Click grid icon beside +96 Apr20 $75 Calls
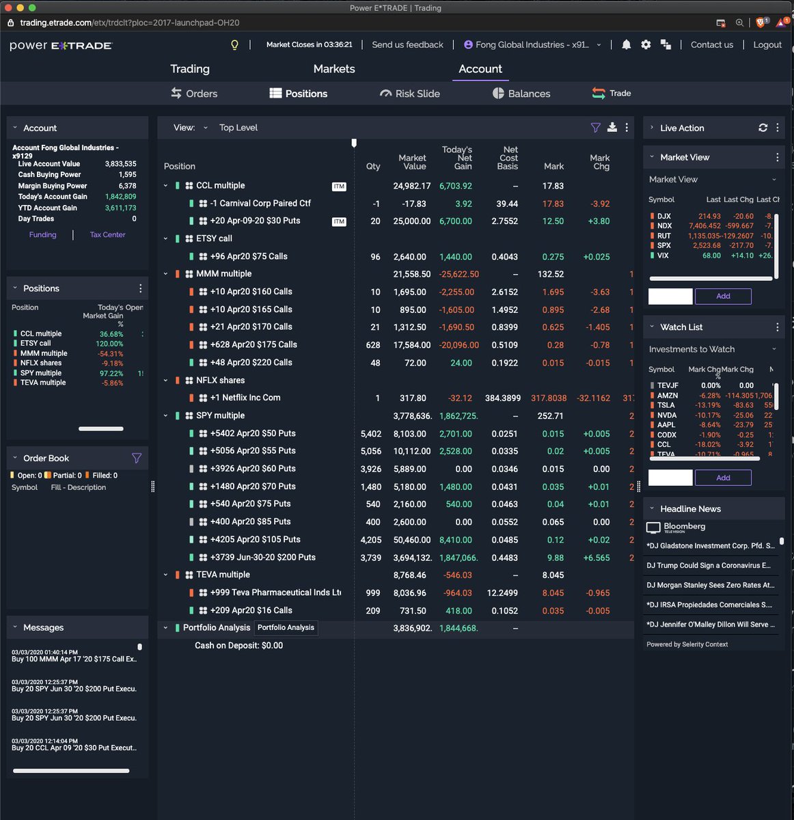 (x=203, y=257)
